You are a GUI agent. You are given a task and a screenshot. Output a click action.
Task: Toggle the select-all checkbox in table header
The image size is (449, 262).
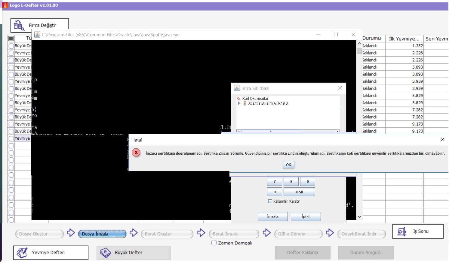tap(11, 38)
